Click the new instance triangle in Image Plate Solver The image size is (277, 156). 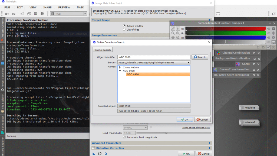(94, 154)
